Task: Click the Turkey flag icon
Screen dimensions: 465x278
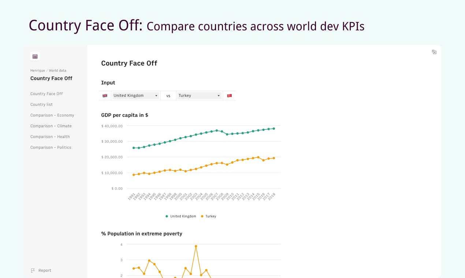Action: [x=230, y=95]
